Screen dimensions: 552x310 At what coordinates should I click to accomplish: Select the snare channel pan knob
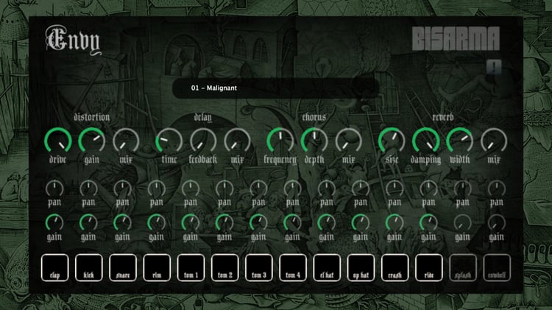click(122, 189)
